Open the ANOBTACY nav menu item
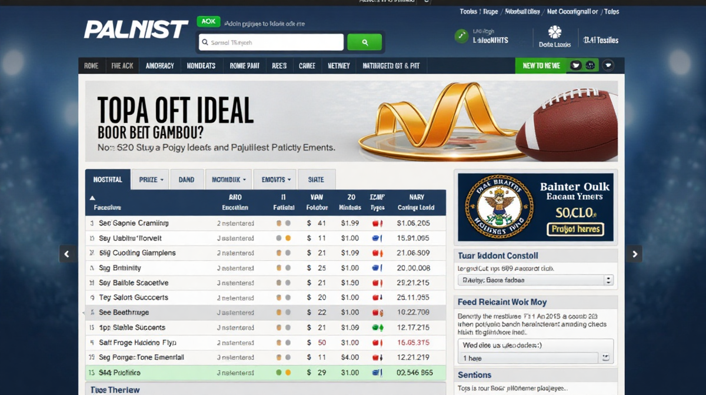Screen dimensions: 706x395 tap(160, 66)
